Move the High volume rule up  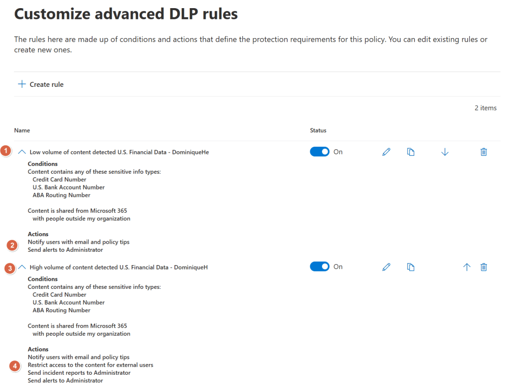[x=467, y=267]
